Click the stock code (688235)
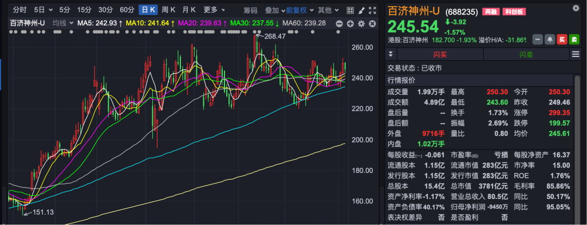Image resolution: width=587 pixels, height=225 pixels. pyautogui.click(x=461, y=12)
